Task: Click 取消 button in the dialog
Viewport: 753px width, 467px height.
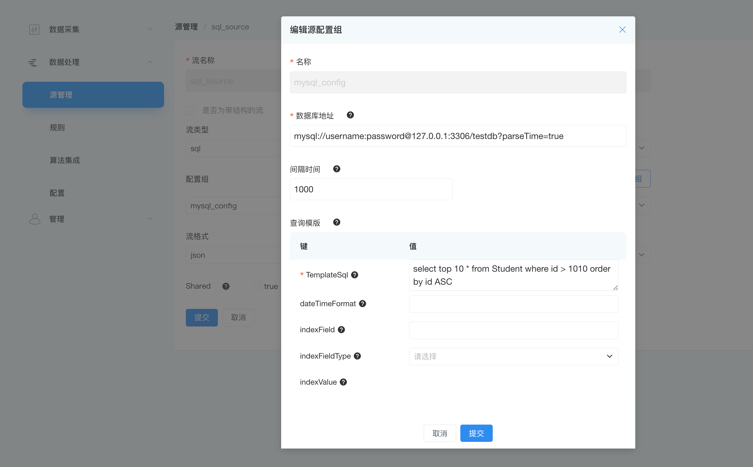Action: coord(439,433)
